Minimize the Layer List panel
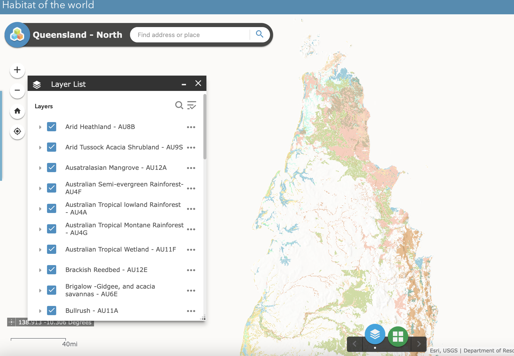Screen dimensions: 514x356 coord(184,84)
